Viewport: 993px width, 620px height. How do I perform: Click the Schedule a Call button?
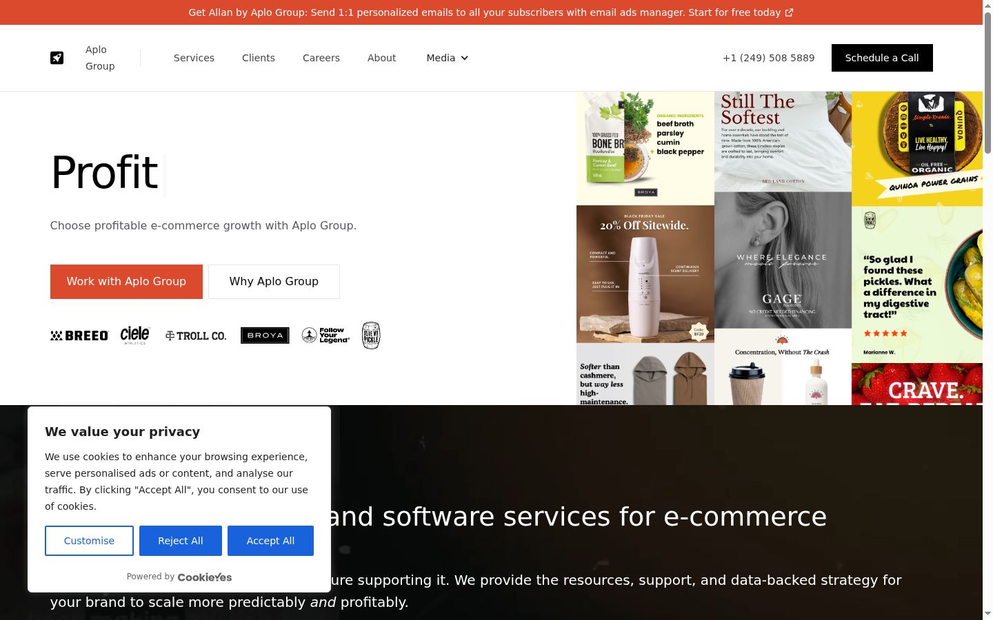pyautogui.click(x=882, y=58)
